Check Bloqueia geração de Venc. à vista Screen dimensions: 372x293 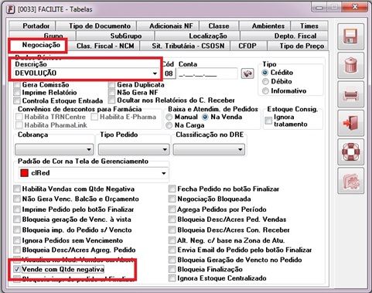point(17,220)
